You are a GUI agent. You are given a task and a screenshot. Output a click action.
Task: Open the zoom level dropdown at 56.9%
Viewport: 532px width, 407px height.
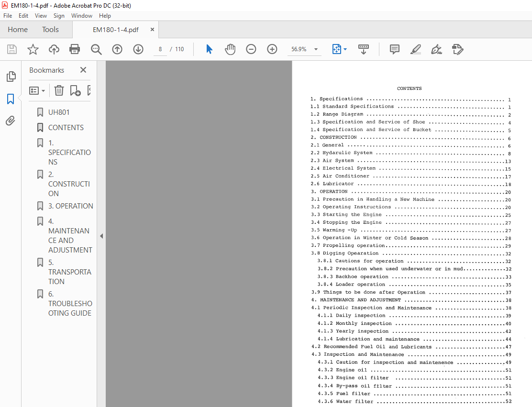coord(316,49)
